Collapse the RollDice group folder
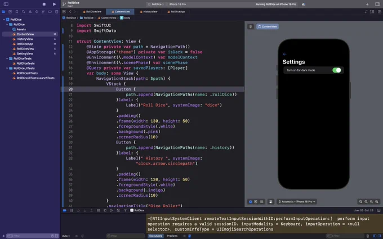The height and width of the screenshot is (239, 383). coord(7,24)
